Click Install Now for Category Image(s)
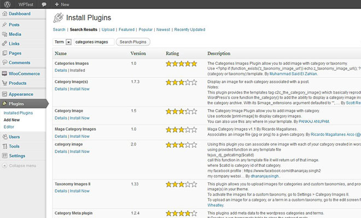Image resolution: width=361 pixels, height=218 pixels. pyautogui.click(x=80, y=88)
